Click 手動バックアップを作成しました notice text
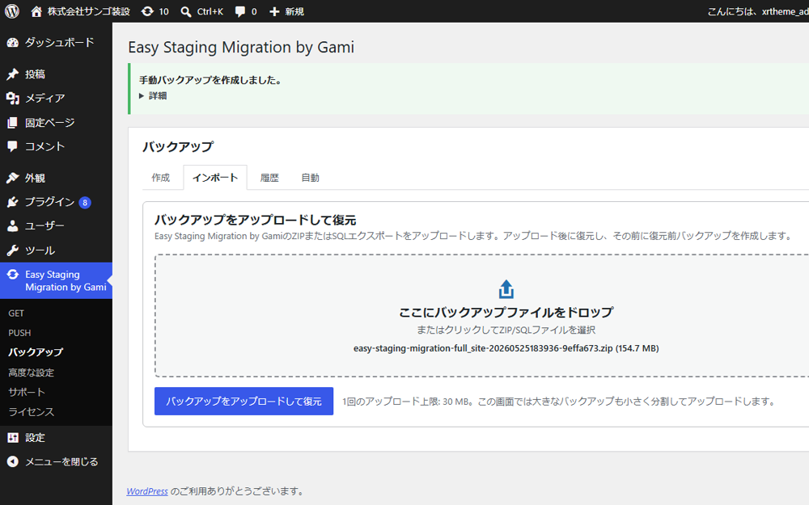 (x=210, y=80)
